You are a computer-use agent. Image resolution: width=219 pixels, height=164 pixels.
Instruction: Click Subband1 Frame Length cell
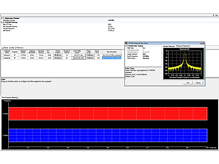pos(90,55)
